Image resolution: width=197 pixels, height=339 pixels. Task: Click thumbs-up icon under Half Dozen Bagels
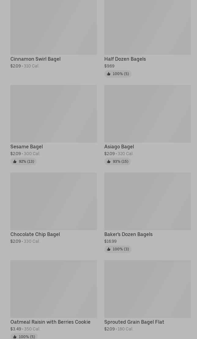click(109, 74)
